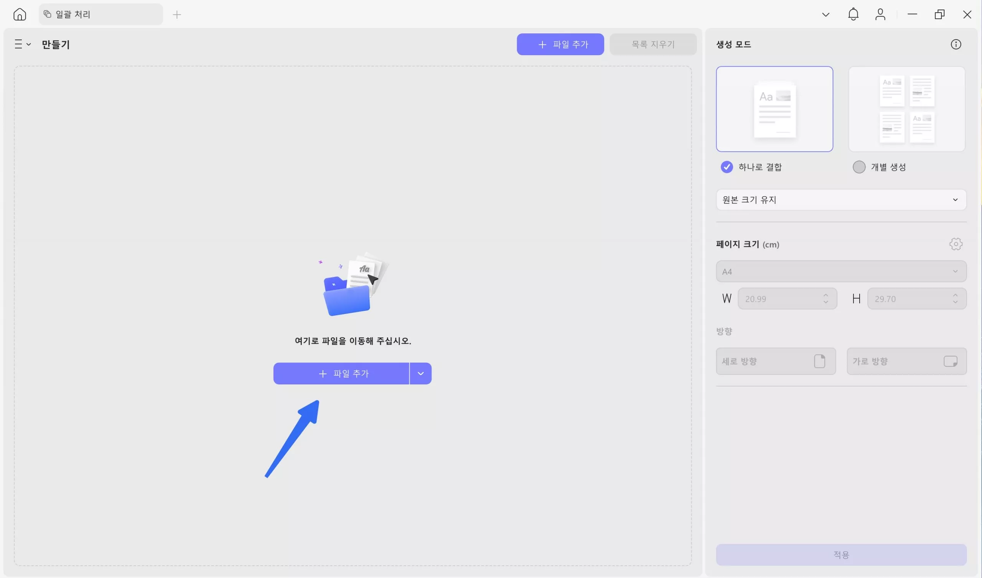
Task: Select 세로 방향 portrait orientation
Action: (x=776, y=361)
